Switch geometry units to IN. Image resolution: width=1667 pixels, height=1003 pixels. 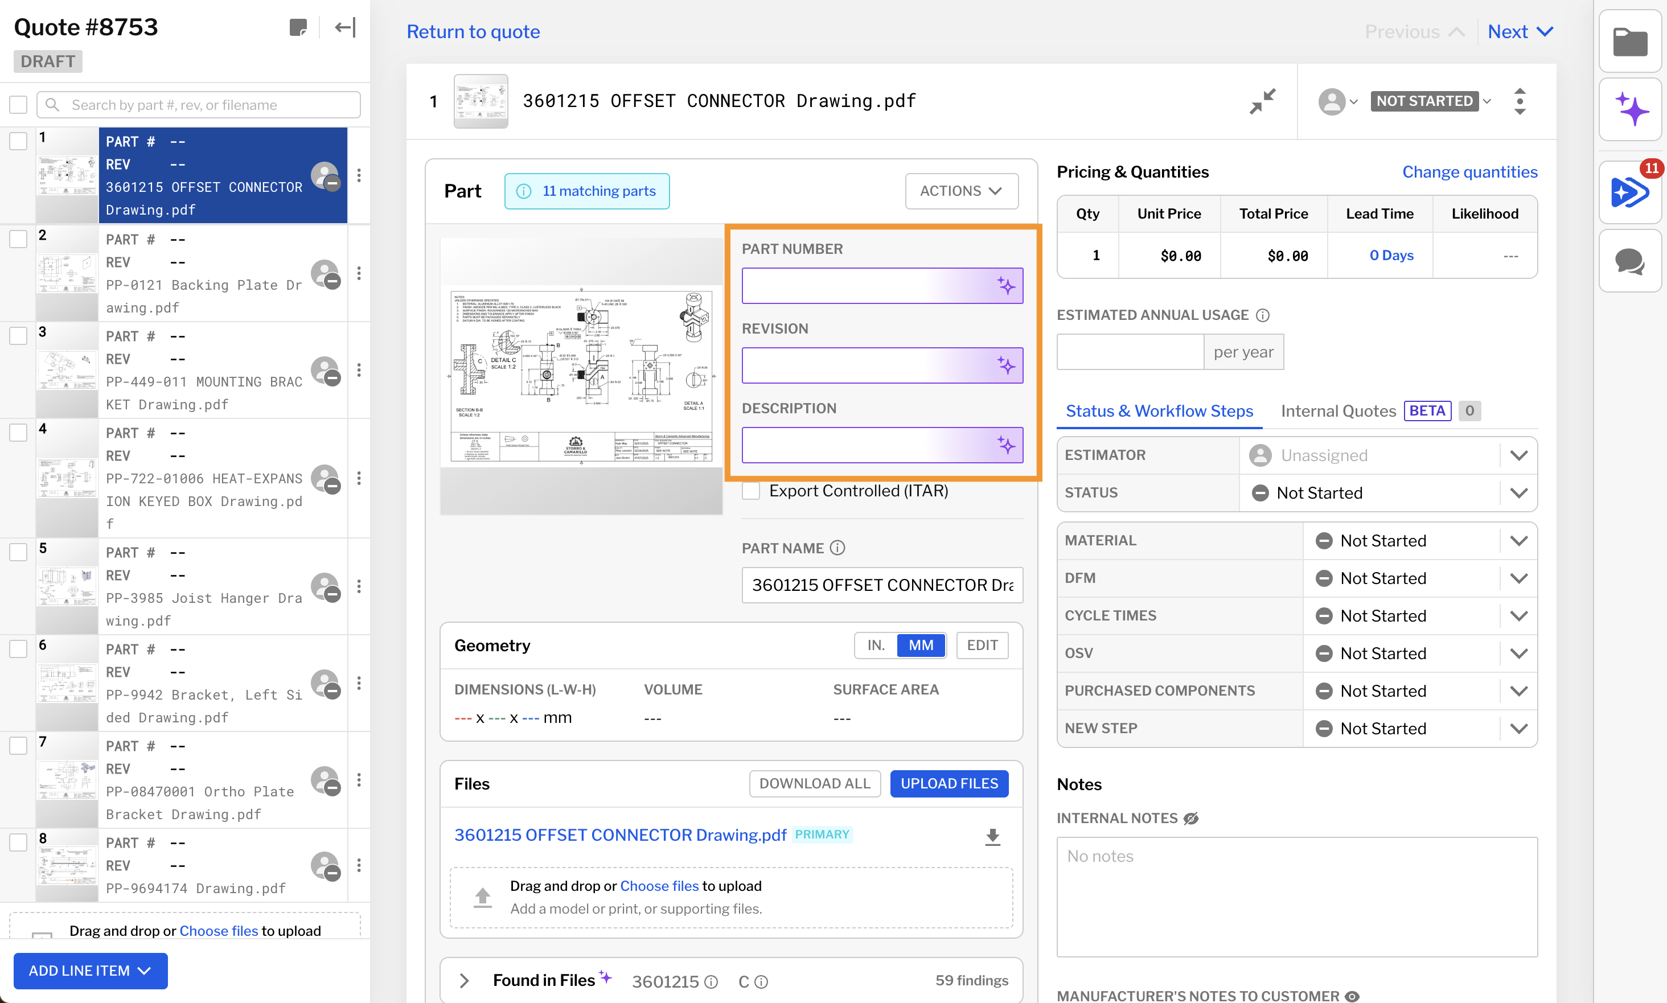[x=876, y=646]
